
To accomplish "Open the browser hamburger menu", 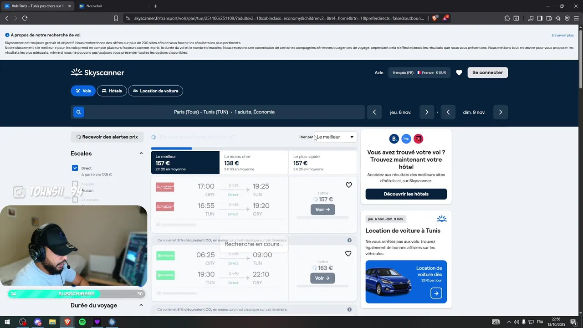I will tap(576, 18).
